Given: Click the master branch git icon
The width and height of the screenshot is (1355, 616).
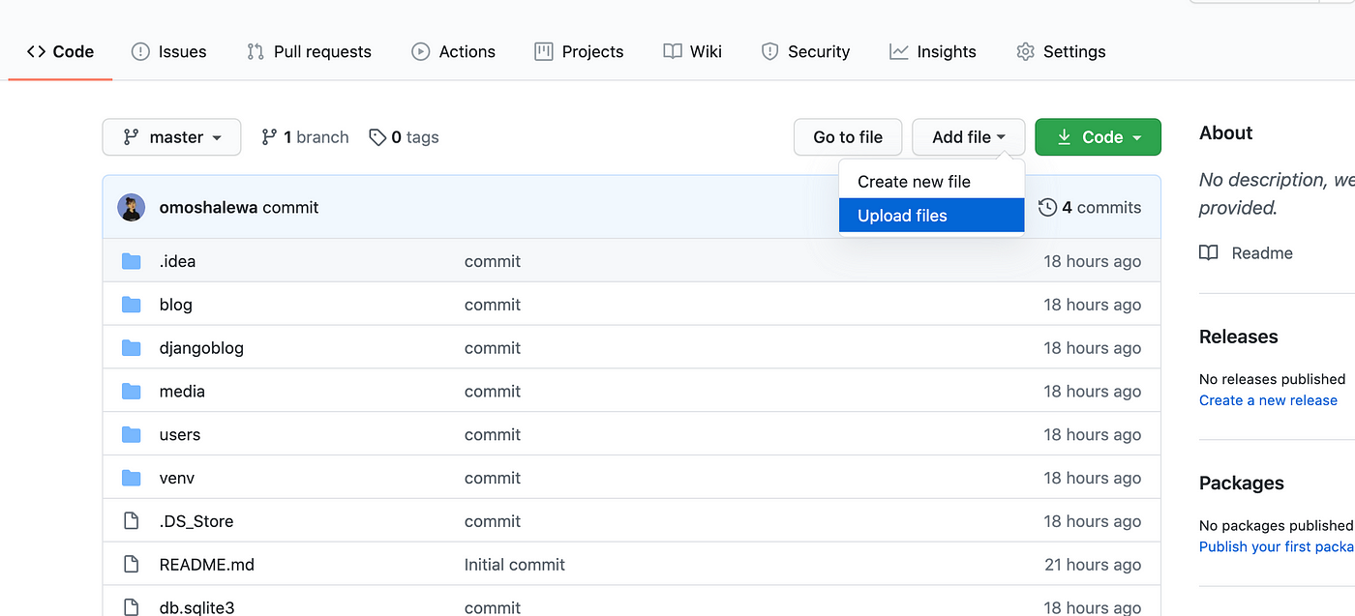Looking at the screenshot, I should pyautogui.click(x=132, y=137).
